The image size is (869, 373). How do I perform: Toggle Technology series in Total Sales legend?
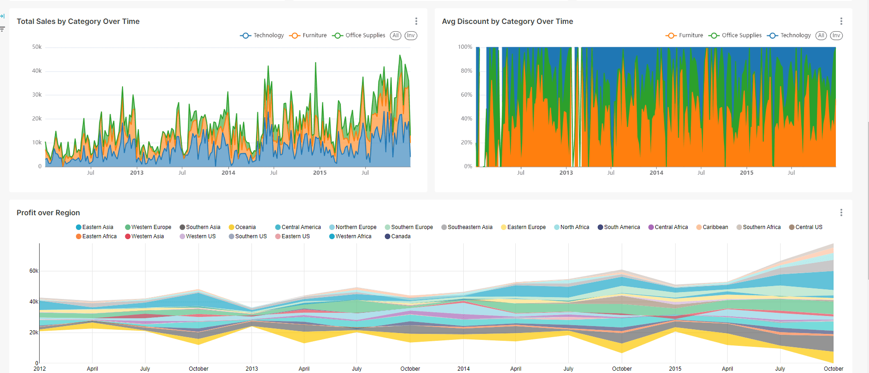[262, 35]
